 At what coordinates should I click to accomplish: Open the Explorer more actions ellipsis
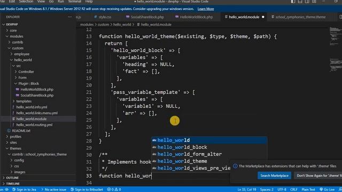(69, 17)
